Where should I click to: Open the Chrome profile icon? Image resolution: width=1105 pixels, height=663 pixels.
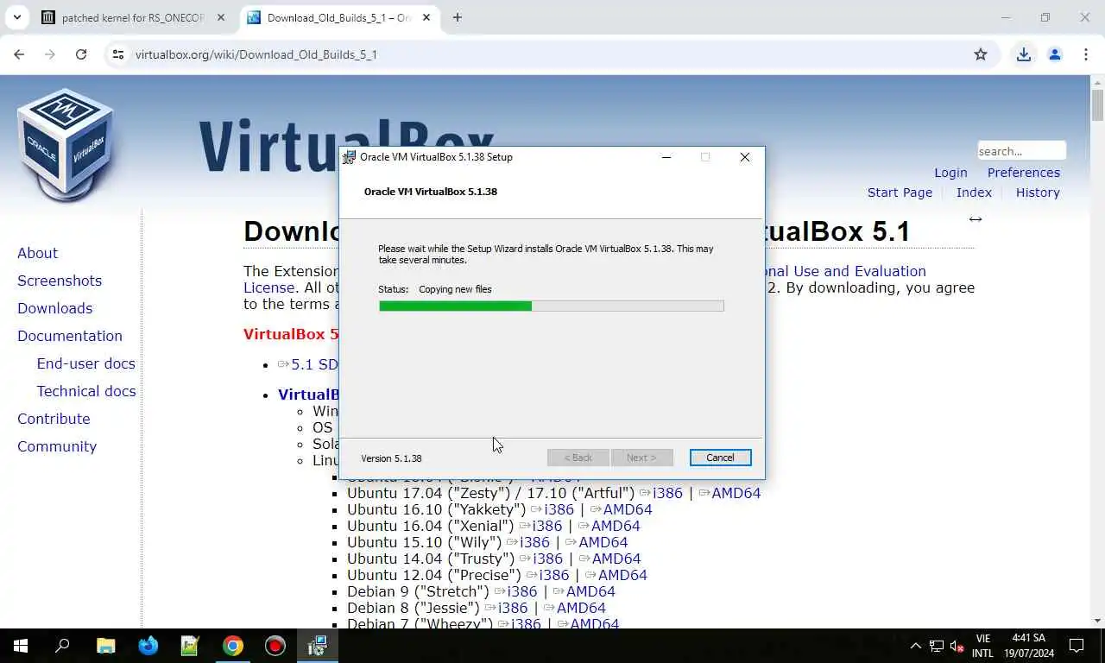click(1055, 54)
